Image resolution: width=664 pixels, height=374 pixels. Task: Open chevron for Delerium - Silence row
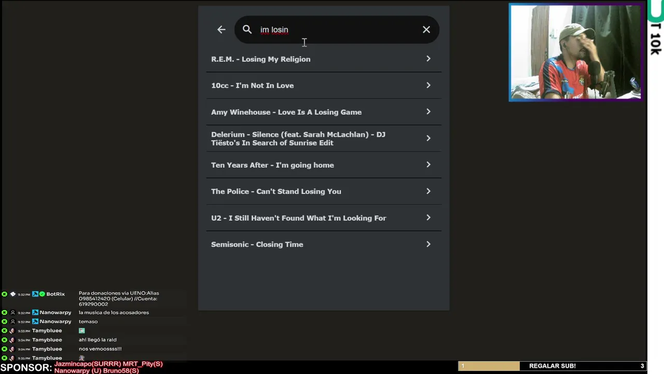428,138
